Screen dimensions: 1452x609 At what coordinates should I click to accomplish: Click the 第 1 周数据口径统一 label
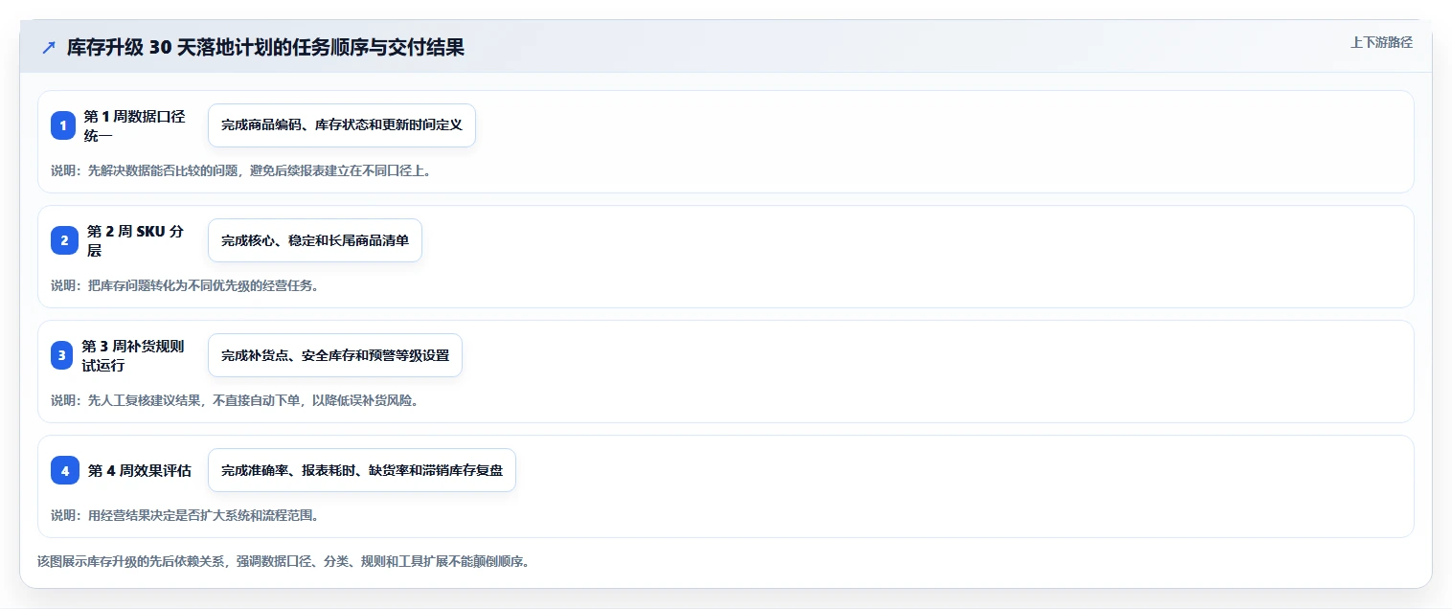click(x=135, y=125)
